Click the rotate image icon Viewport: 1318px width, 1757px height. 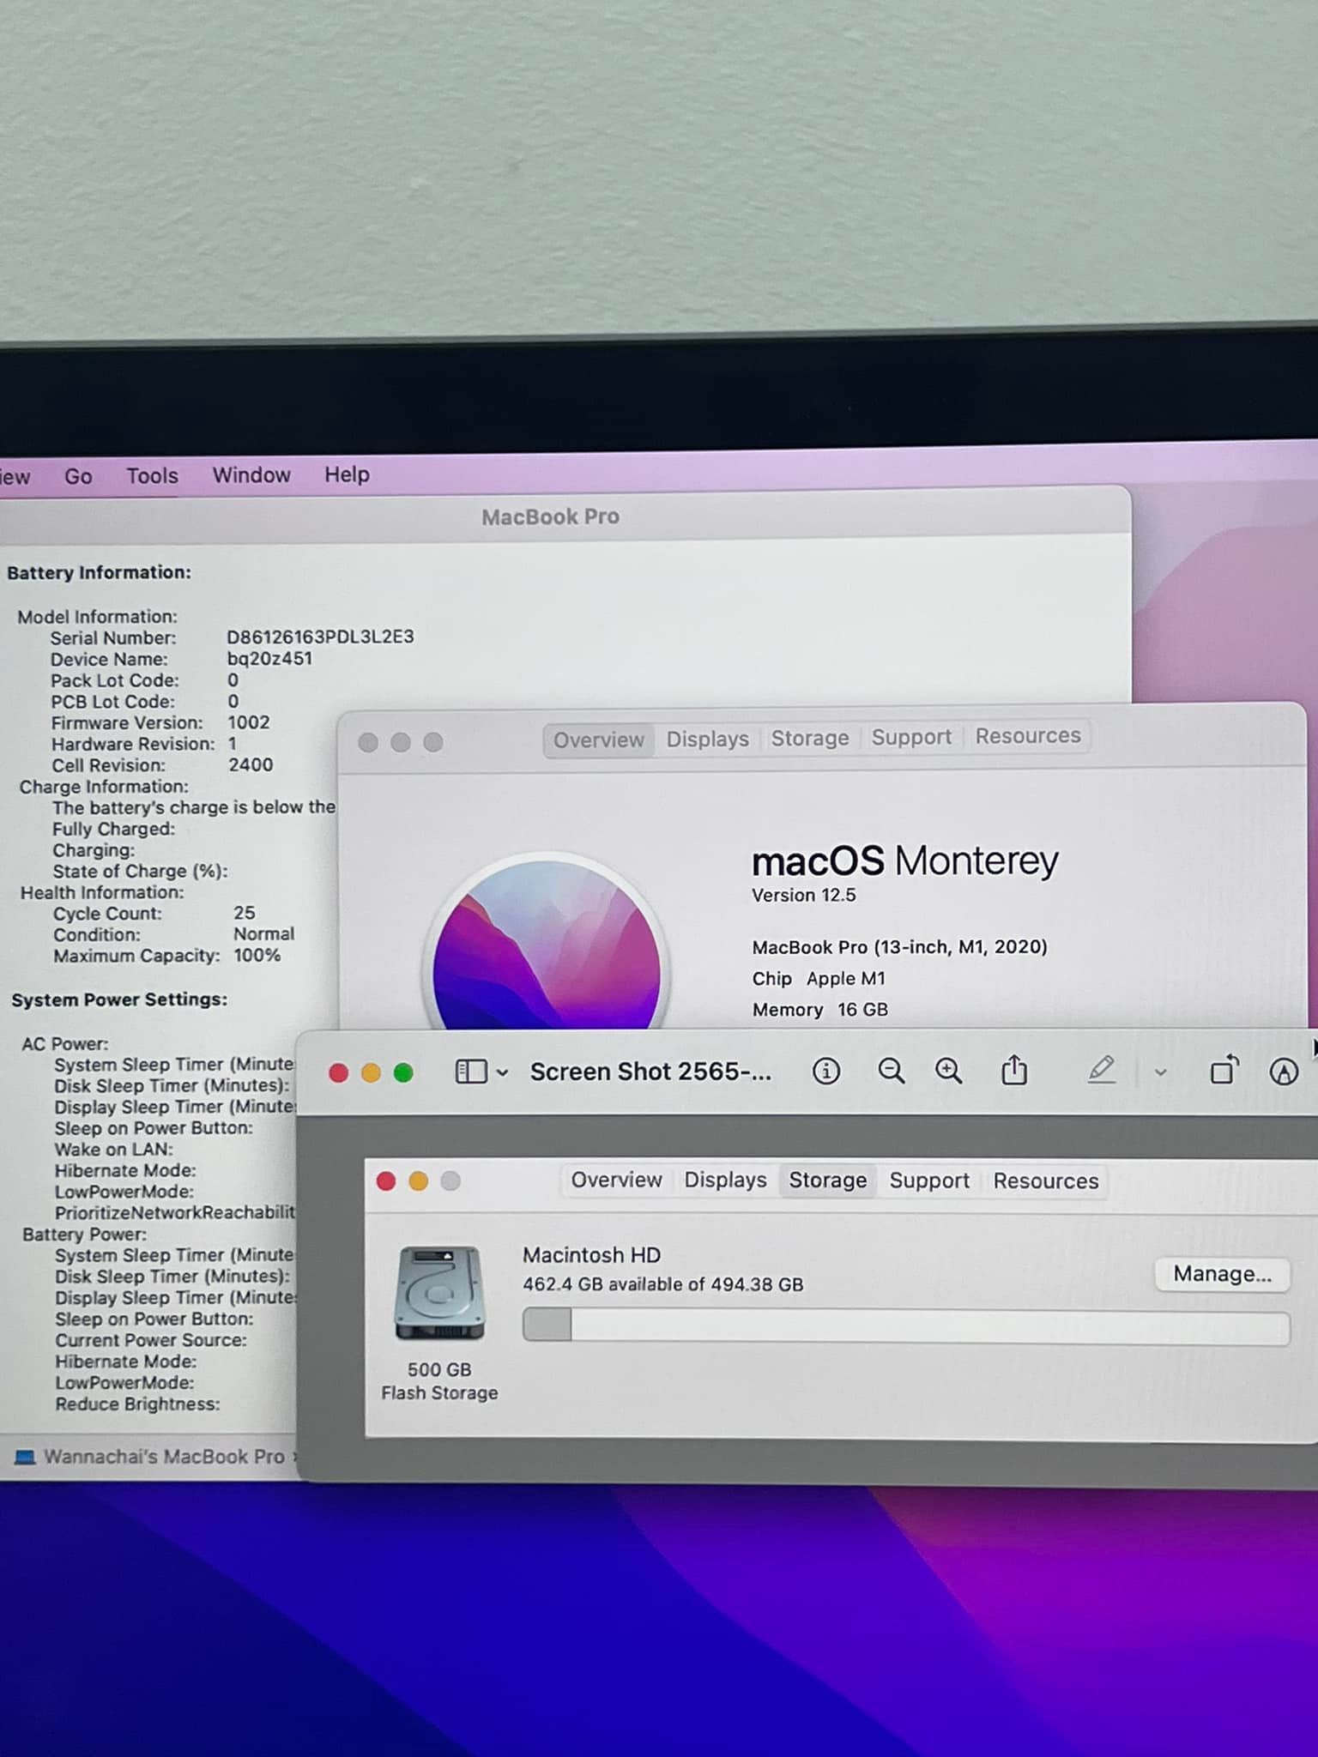point(1224,1071)
